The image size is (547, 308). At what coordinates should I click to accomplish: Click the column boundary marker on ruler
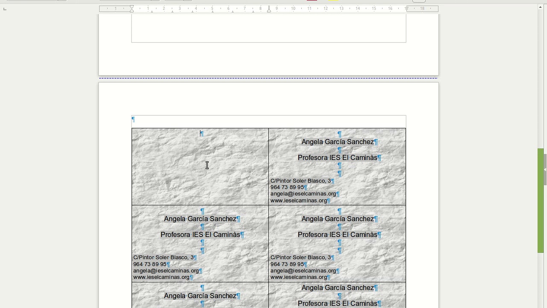269,9
